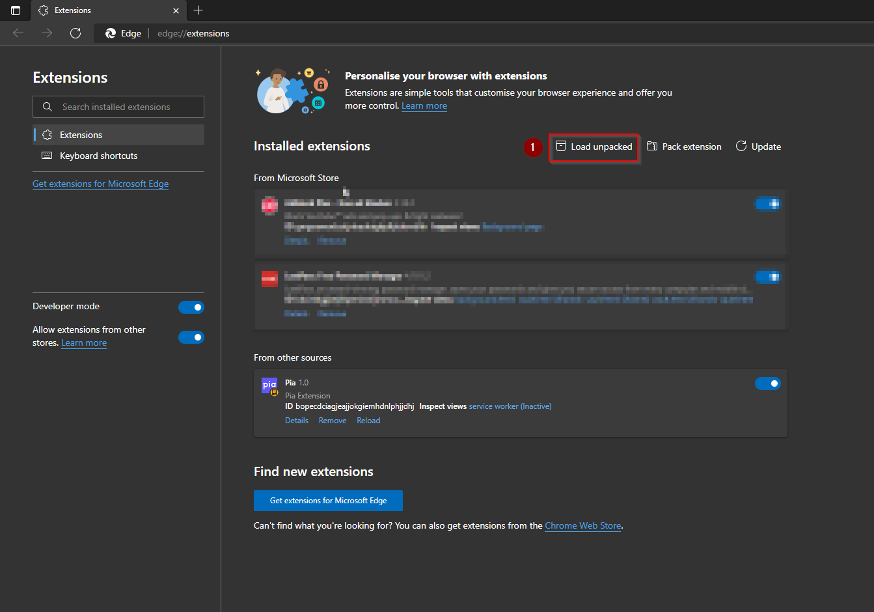Go back with the back arrow
This screenshot has height=612, width=874.
(18, 33)
